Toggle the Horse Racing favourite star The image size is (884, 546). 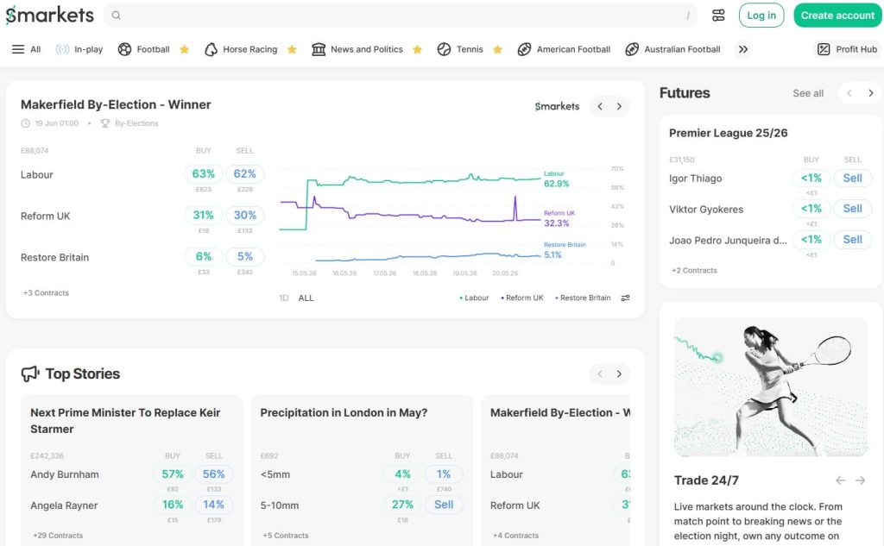292,49
